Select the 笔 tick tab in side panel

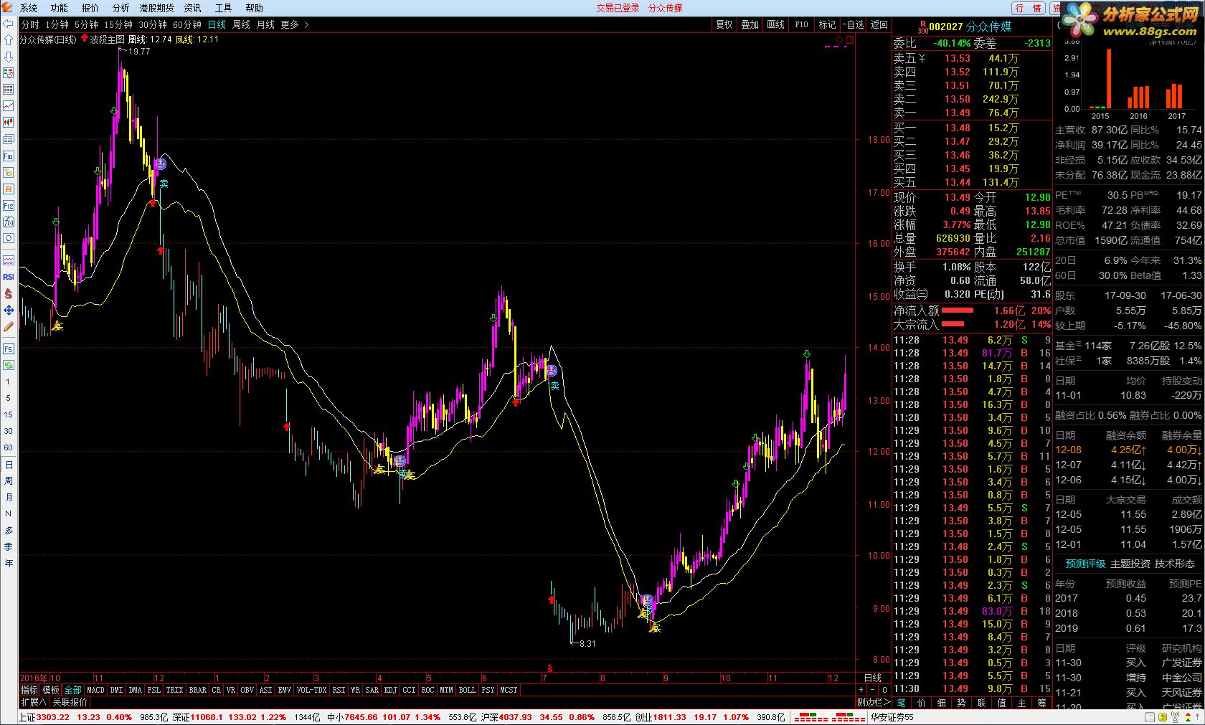pos(902,703)
